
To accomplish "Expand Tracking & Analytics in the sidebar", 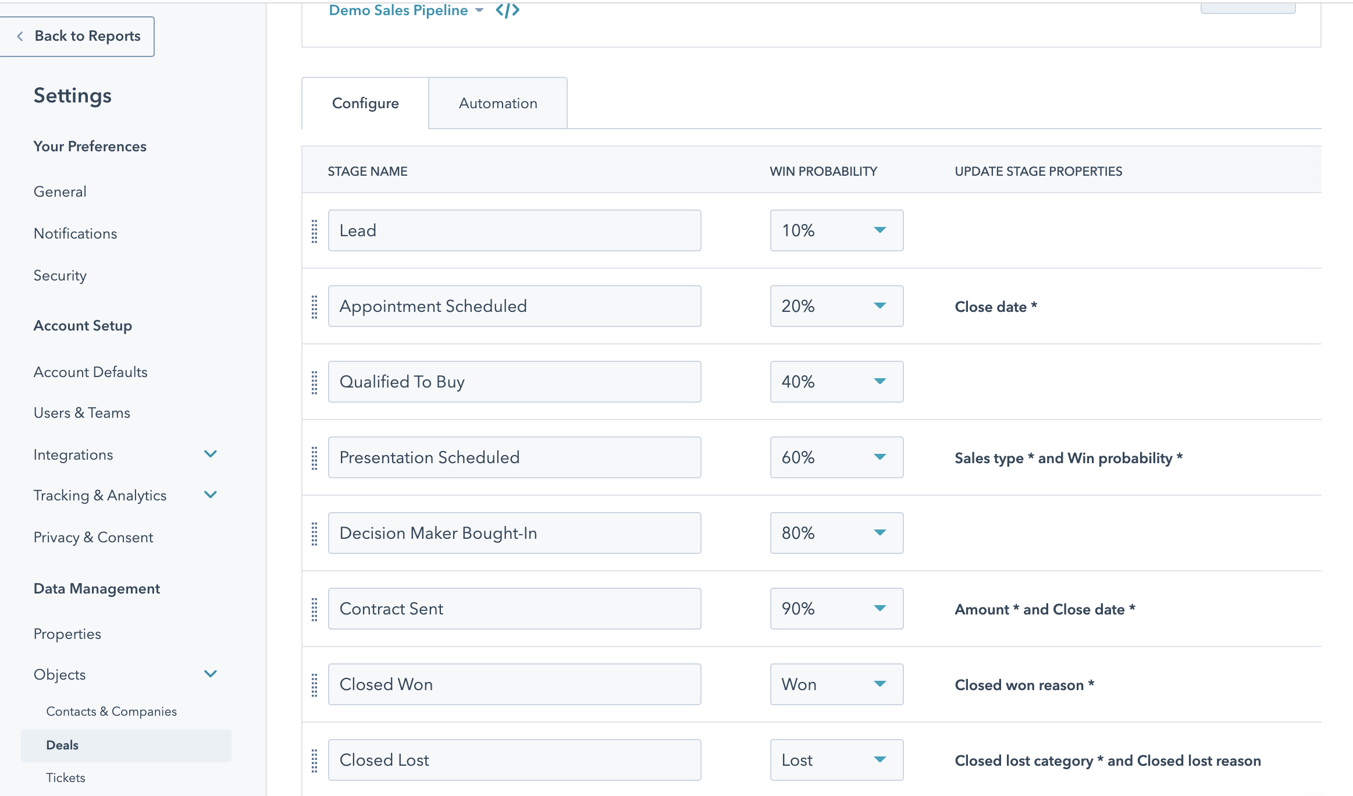I will point(211,495).
